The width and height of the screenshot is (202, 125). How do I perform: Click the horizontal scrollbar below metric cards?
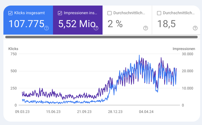coord(101,37)
